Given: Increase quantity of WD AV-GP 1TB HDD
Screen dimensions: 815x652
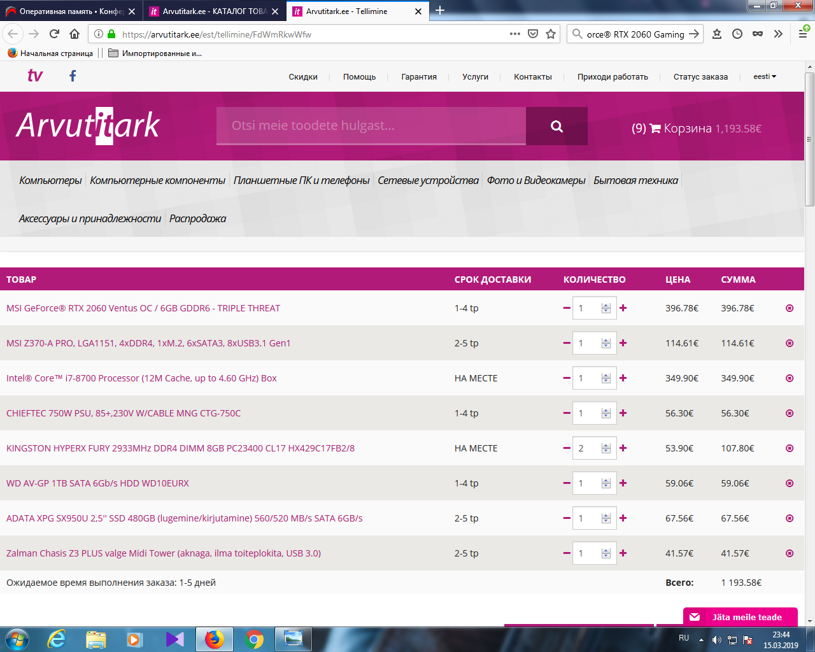Looking at the screenshot, I should (x=623, y=483).
